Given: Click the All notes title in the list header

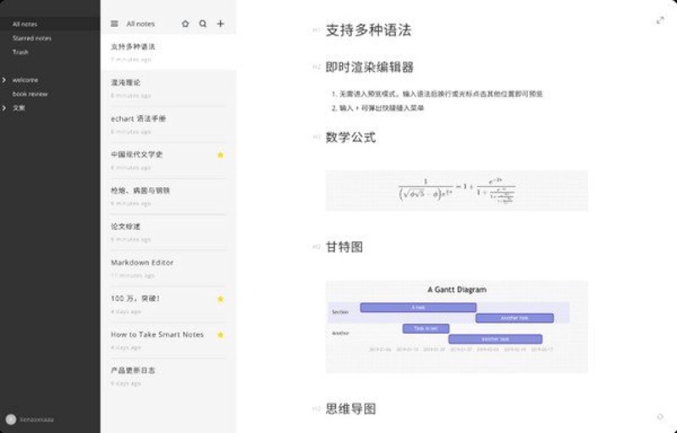Looking at the screenshot, I should tap(140, 24).
